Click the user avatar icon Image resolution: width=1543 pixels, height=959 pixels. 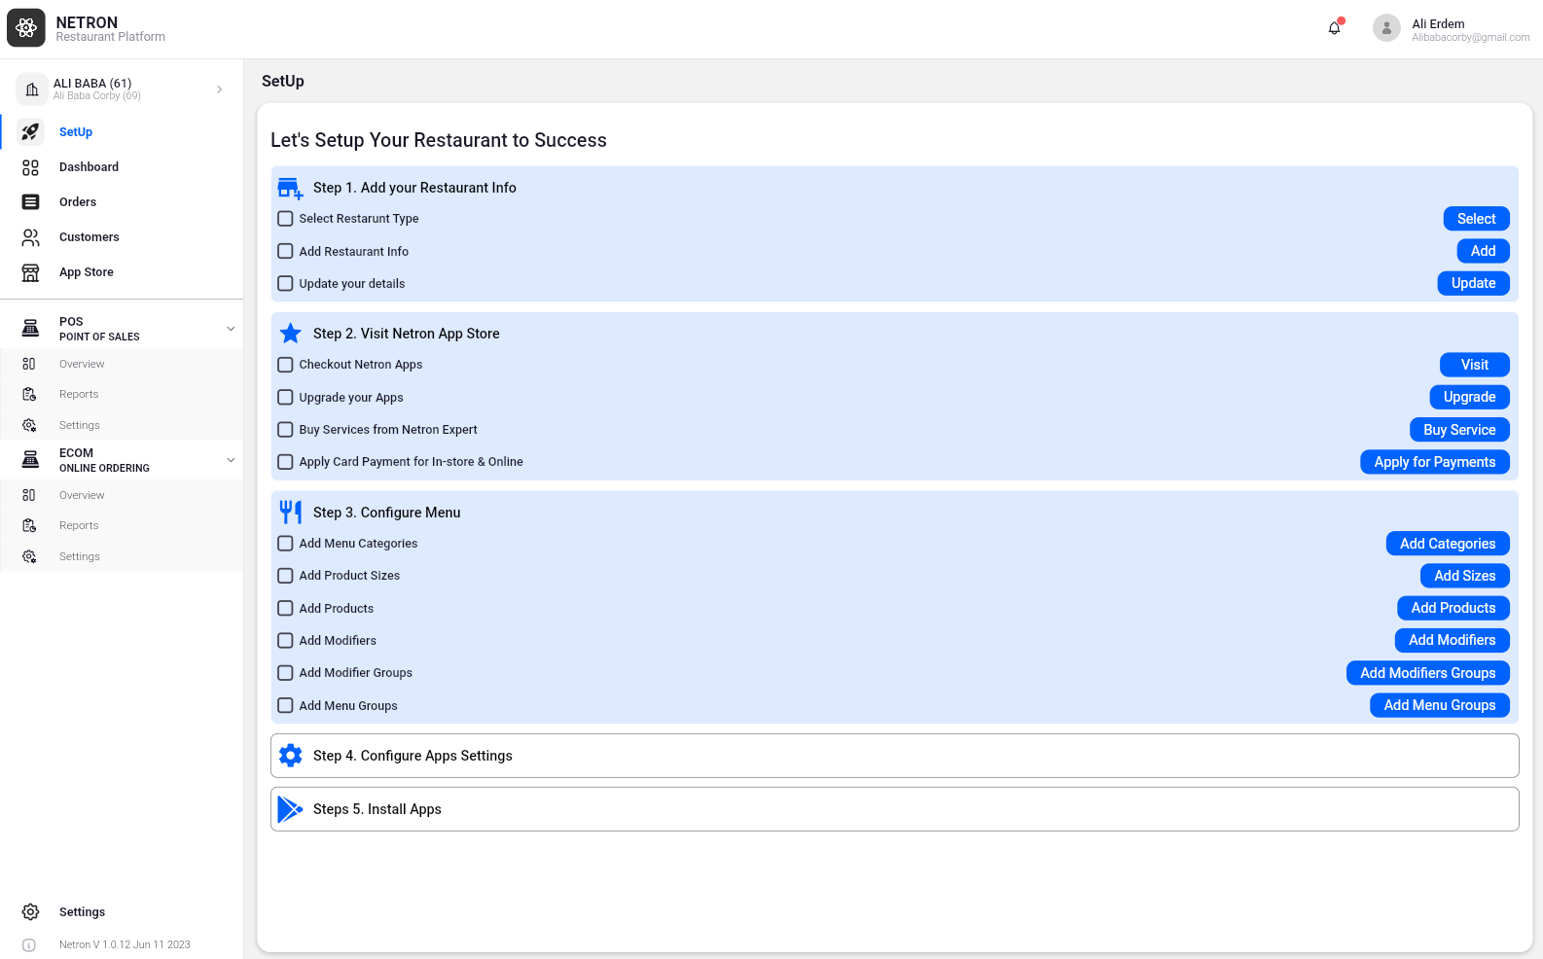pyautogui.click(x=1386, y=28)
